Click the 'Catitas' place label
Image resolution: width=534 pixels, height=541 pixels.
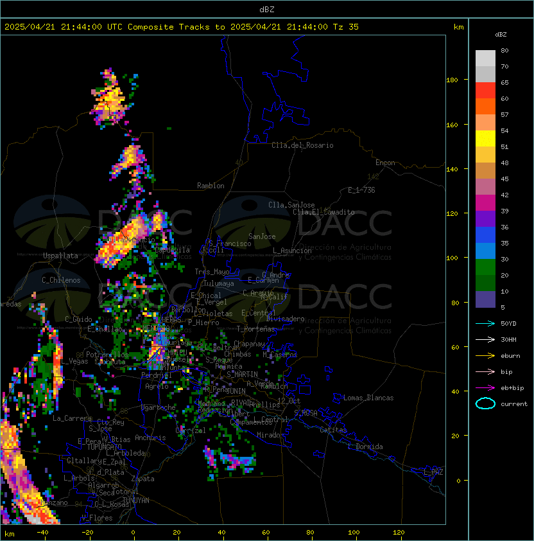click(333, 430)
